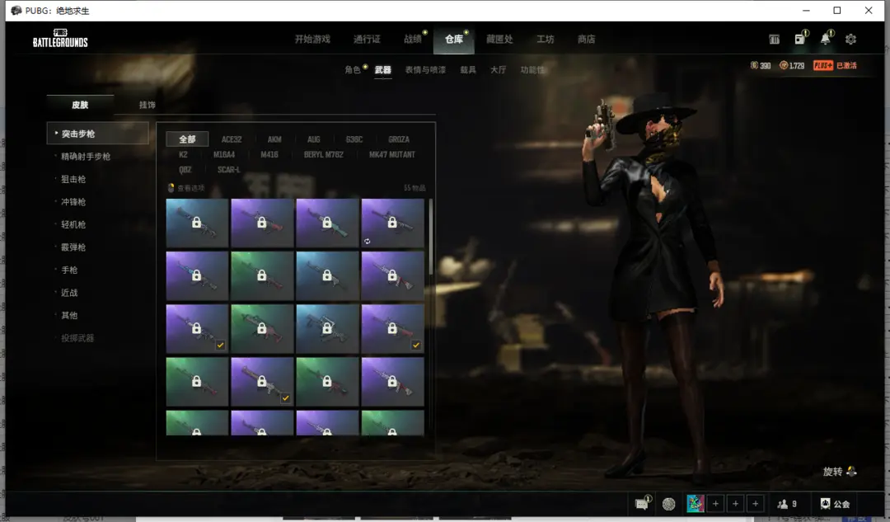The width and height of the screenshot is (890, 522).
Task: Select 其他 other category
Action: [x=69, y=315]
